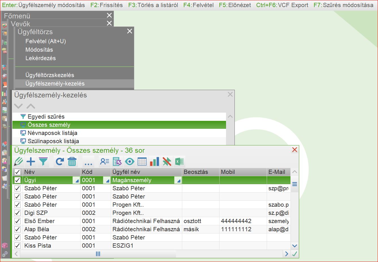Toggle the select-all checkbox in header
This screenshot has width=378, height=262.
pos(18,172)
